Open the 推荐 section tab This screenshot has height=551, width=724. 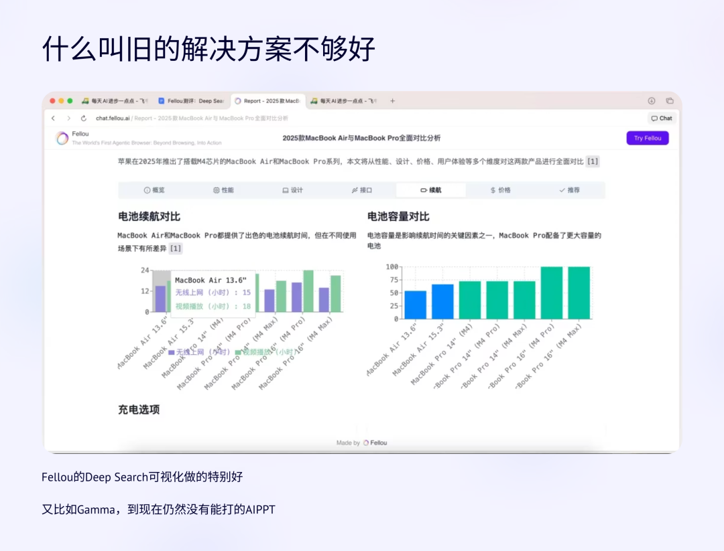[x=570, y=190]
